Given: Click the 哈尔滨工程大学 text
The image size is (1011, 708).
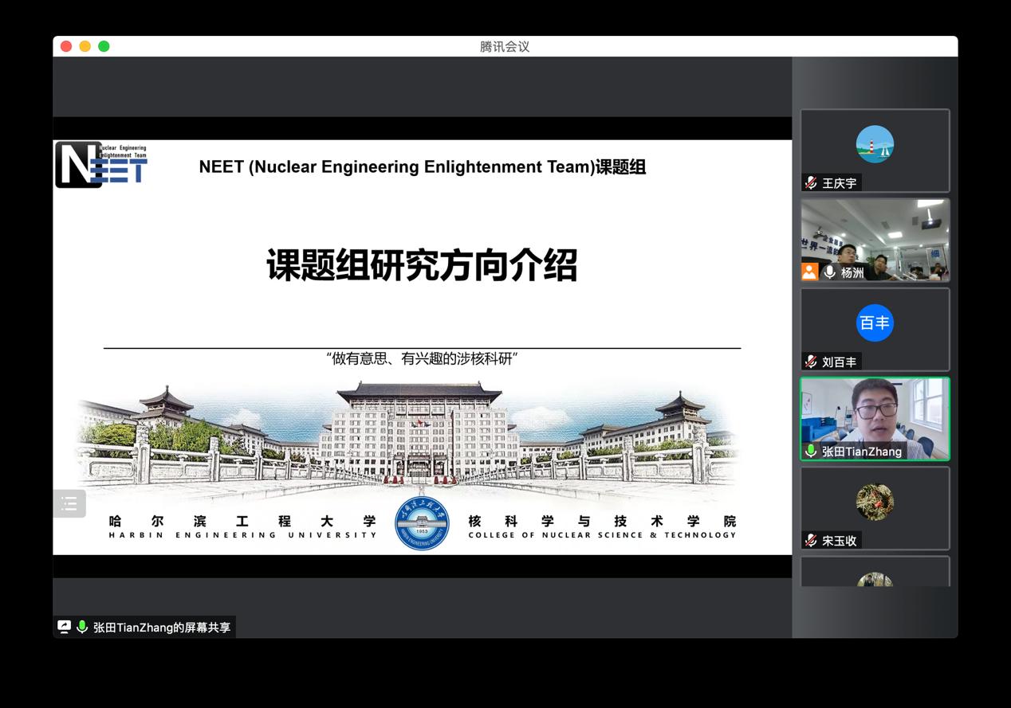Looking at the screenshot, I should tap(242, 521).
